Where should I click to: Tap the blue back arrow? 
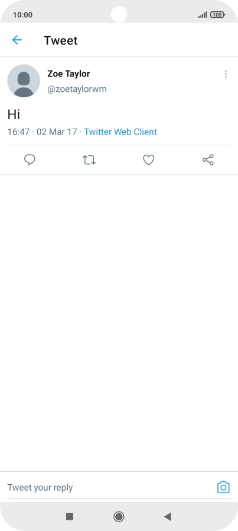pyautogui.click(x=17, y=40)
